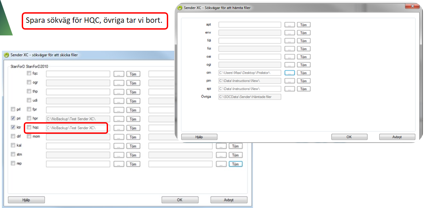Screen dimensions: 424x208
Task: Check the kal checkbox
Action: click(x=13, y=145)
